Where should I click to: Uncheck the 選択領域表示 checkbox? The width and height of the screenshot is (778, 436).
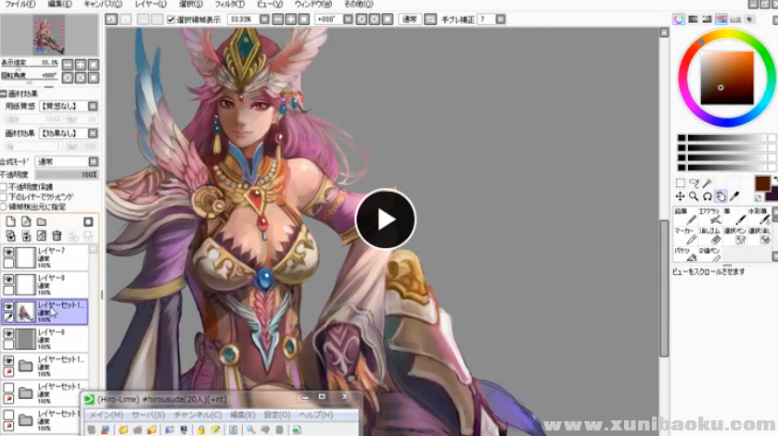point(171,19)
